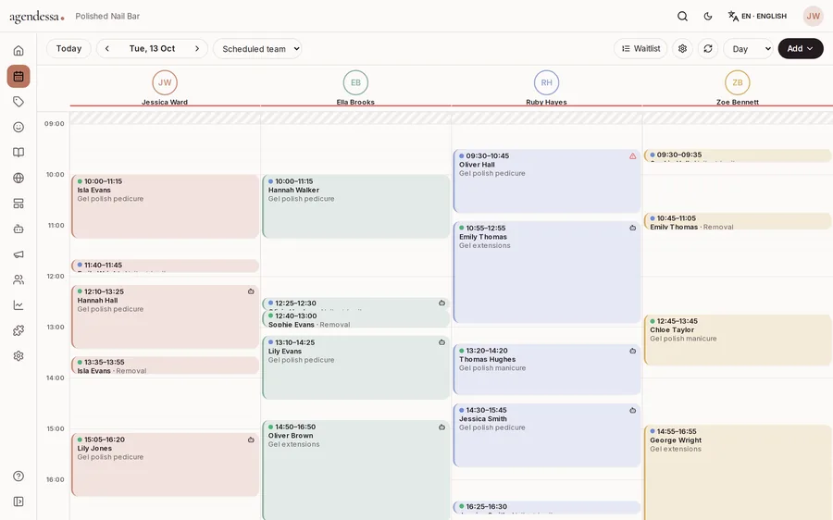Open the help question mark icon
Screen dimensions: 833x520
point(19,476)
